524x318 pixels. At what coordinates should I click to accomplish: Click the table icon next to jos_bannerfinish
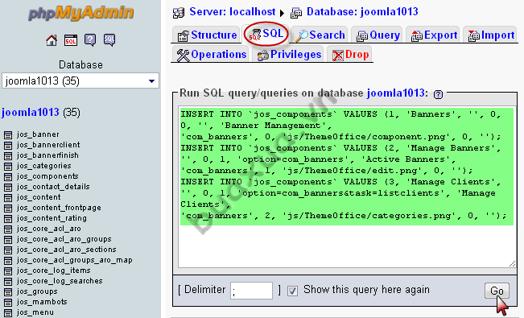tap(8, 156)
